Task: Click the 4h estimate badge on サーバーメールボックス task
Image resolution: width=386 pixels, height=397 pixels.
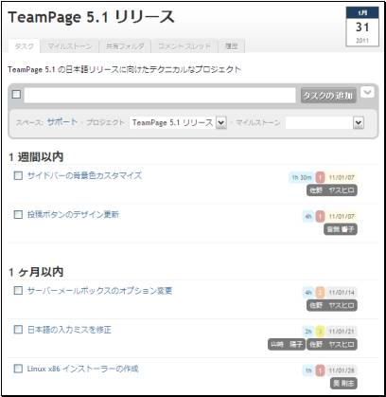Action: (308, 293)
